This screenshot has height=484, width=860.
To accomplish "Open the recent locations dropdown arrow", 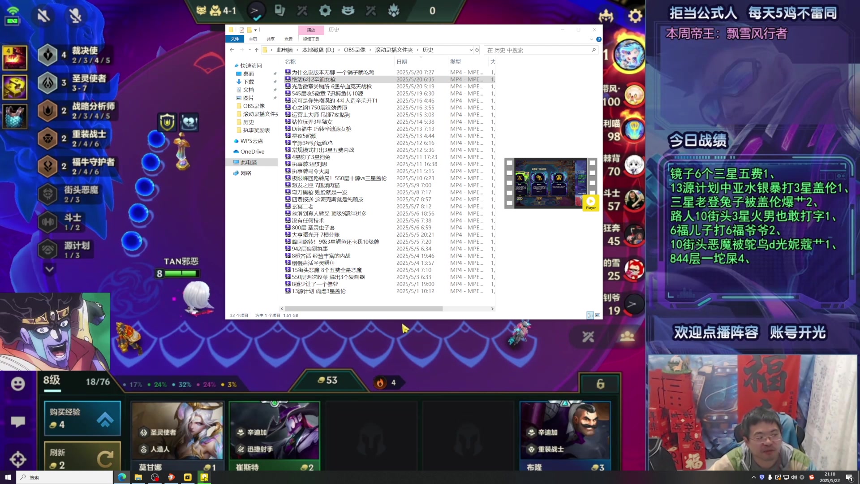I will (249, 50).
